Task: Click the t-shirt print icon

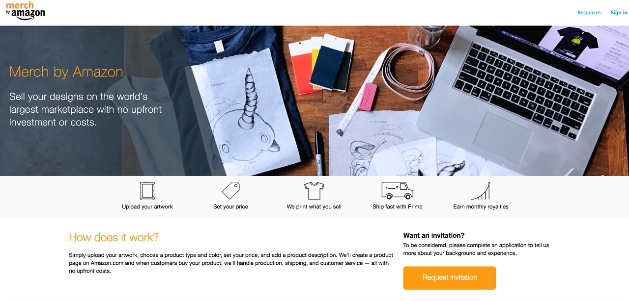Action: 314,190
